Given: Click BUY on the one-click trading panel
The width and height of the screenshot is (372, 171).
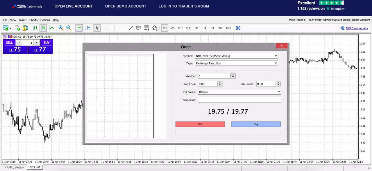Looking at the screenshot, I should 46,43.
